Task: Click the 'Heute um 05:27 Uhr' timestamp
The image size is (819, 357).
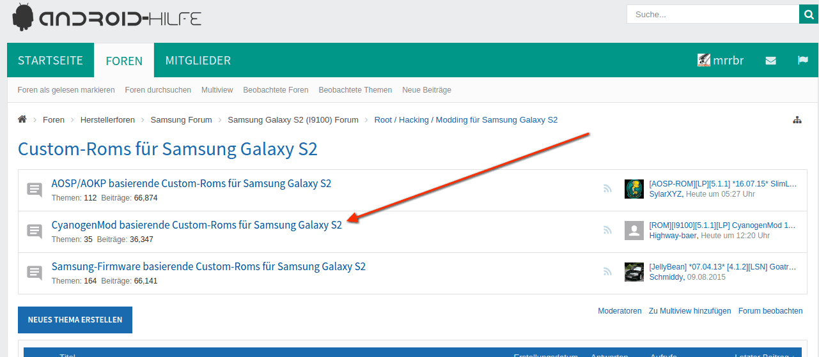Action: coord(721,194)
